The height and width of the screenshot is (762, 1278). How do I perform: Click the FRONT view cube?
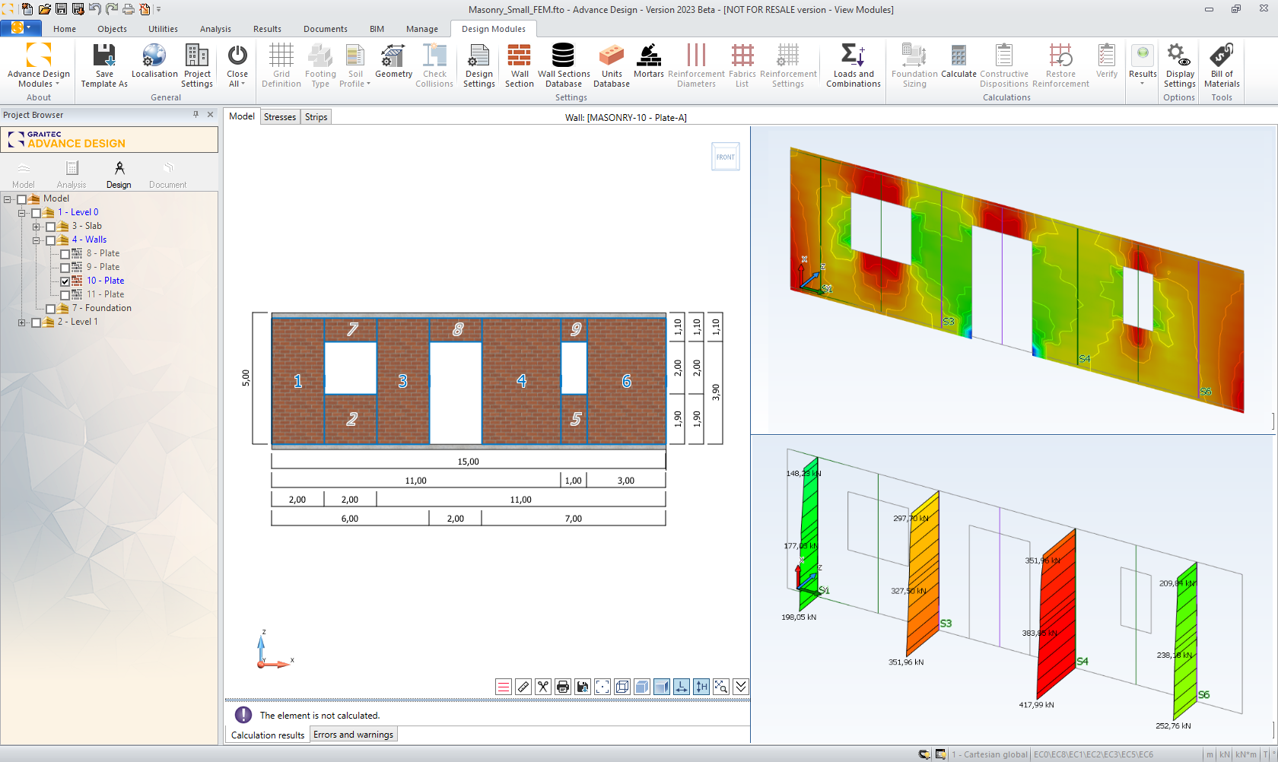click(x=726, y=157)
